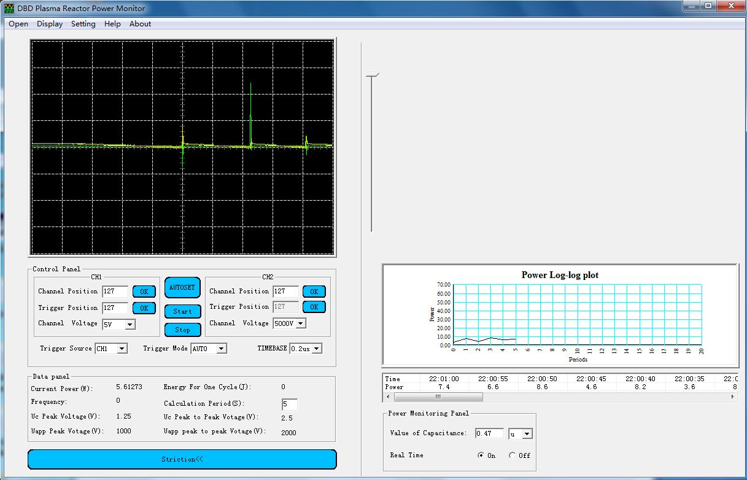
Task: Open the Display menu
Action: pos(50,24)
